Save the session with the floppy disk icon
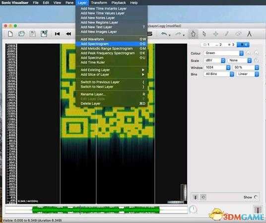The width and height of the screenshot is (266, 223). pyautogui.click(x=33, y=34)
